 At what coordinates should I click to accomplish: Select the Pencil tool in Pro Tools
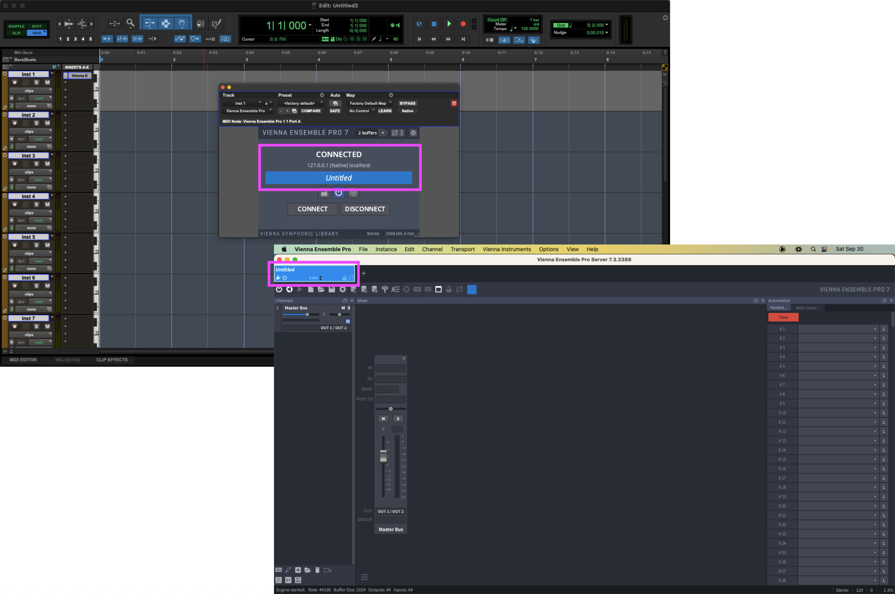click(216, 24)
